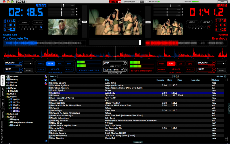Viewport: 230px width, 144px height.
Task: Click the video crossfader handle
Action: (140, 42)
